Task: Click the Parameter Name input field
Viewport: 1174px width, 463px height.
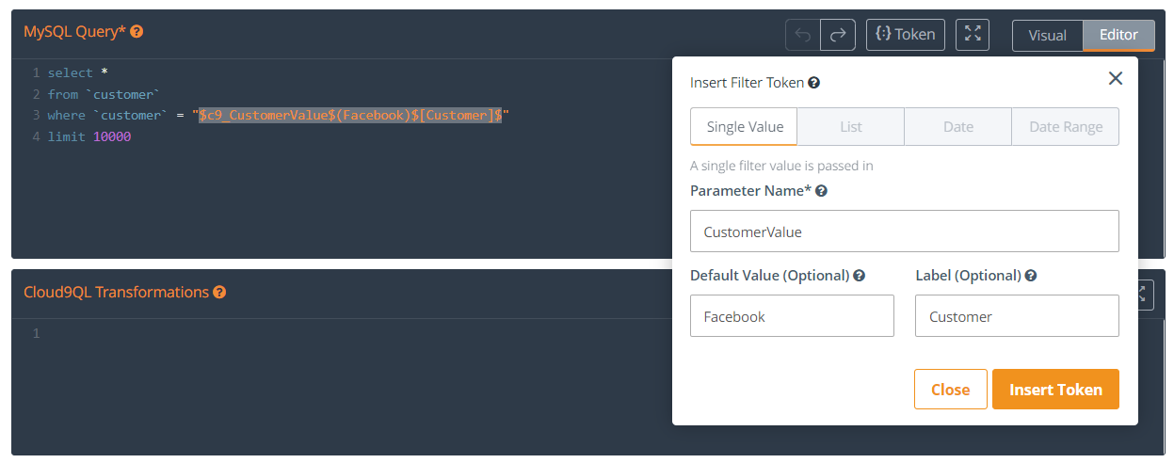Action: click(x=904, y=231)
